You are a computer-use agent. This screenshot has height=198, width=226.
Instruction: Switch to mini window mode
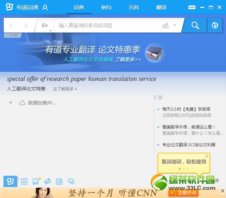pos(192,7)
